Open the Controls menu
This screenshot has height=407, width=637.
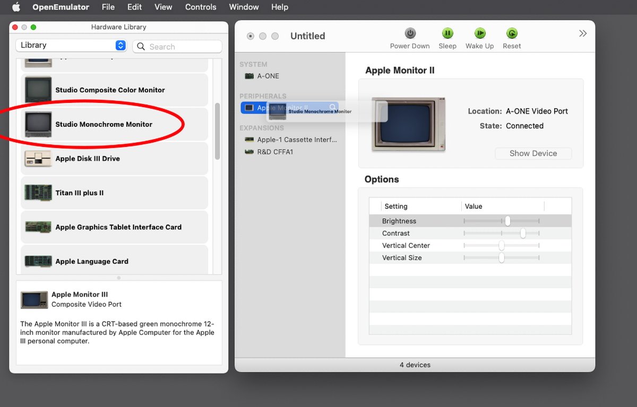pyautogui.click(x=200, y=7)
